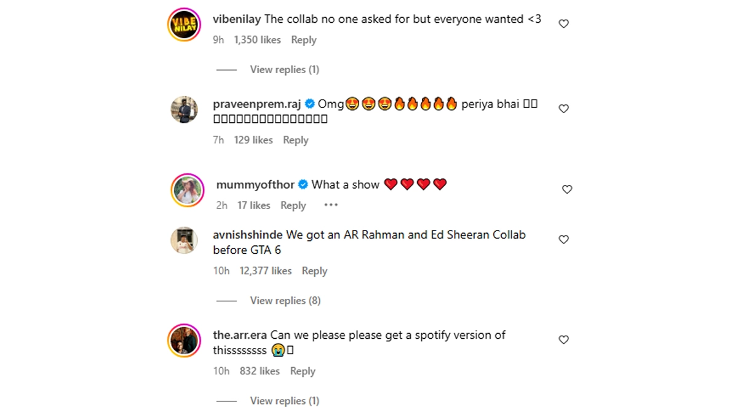Viewport: 738px width, 415px height.
Task: View the 1,350 likes on vibenilay's comment
Action: click(257, 40)
